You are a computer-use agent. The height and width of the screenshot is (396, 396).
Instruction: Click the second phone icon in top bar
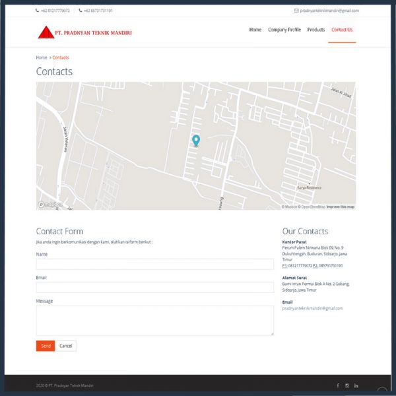click(x=81, y=11)
